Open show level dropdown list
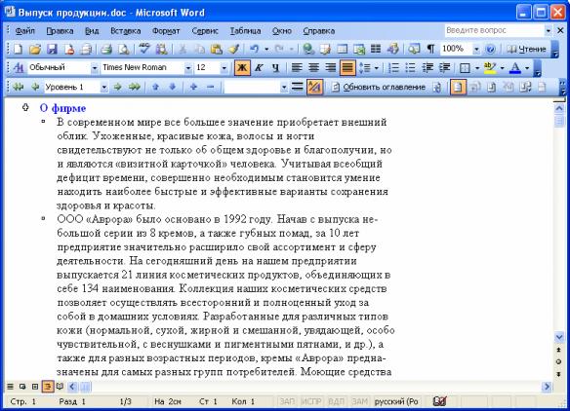Screen dimensions: 570x411 pos(284,87)
